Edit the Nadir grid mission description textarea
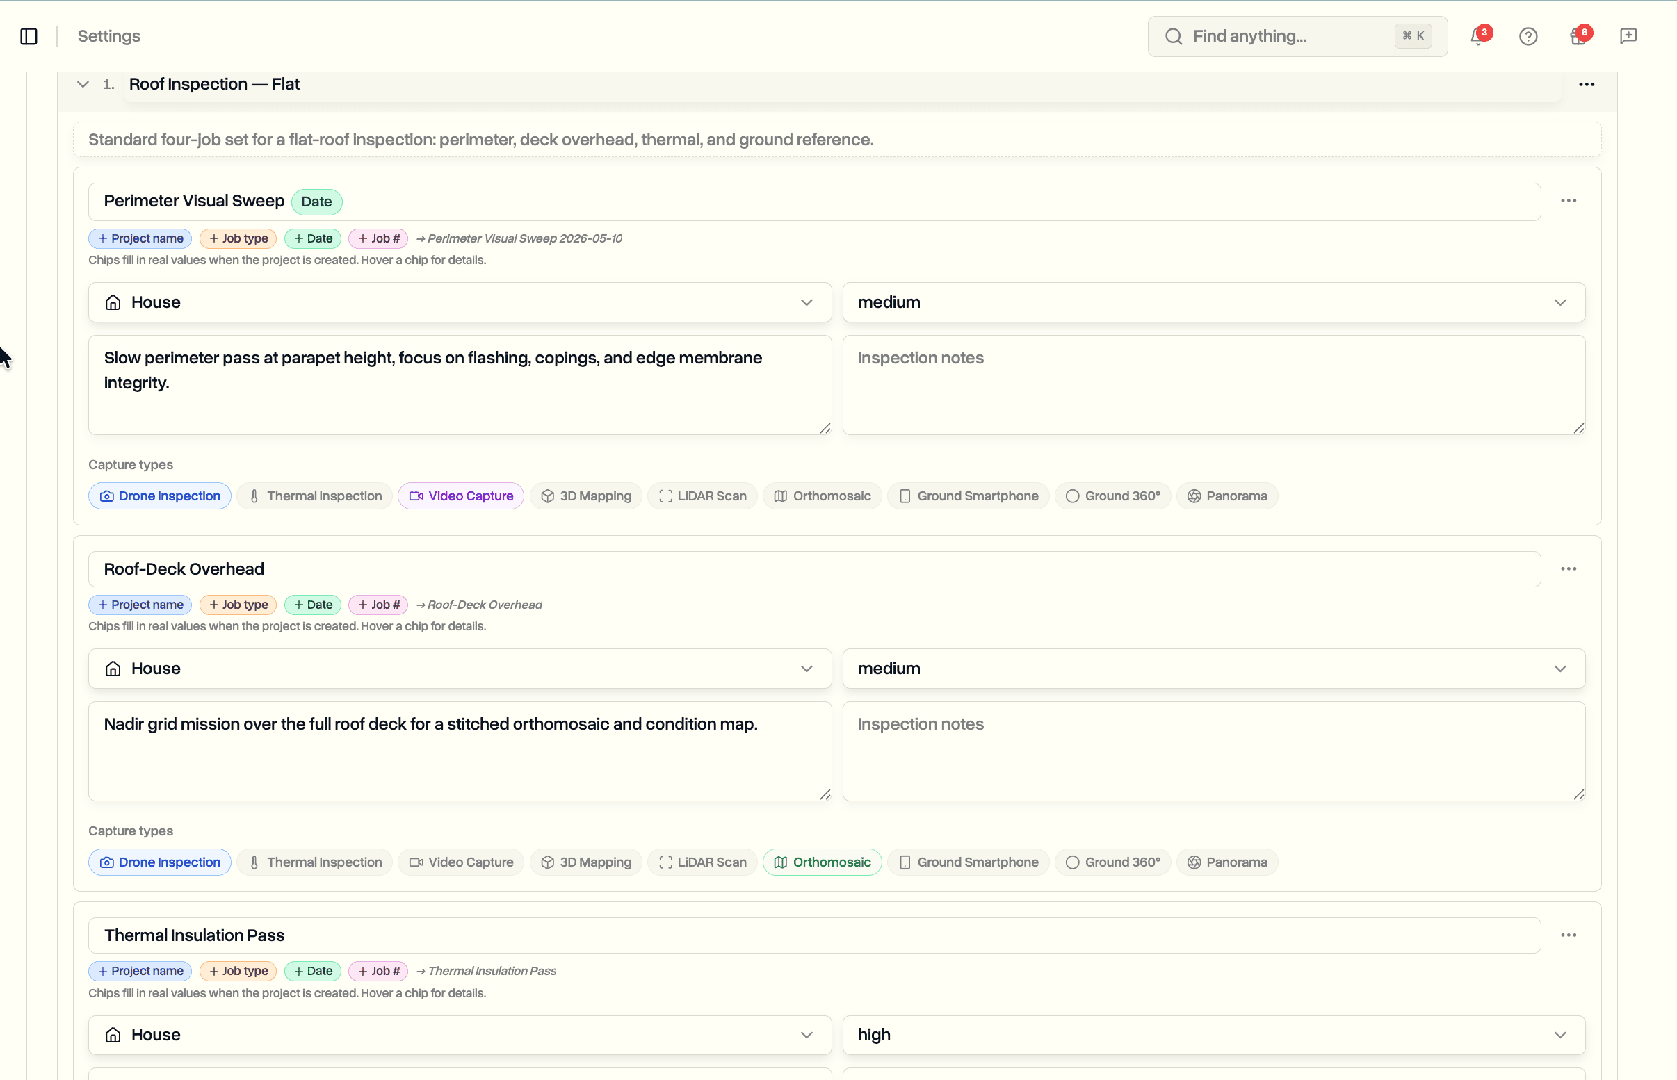 tap(460, 751)
